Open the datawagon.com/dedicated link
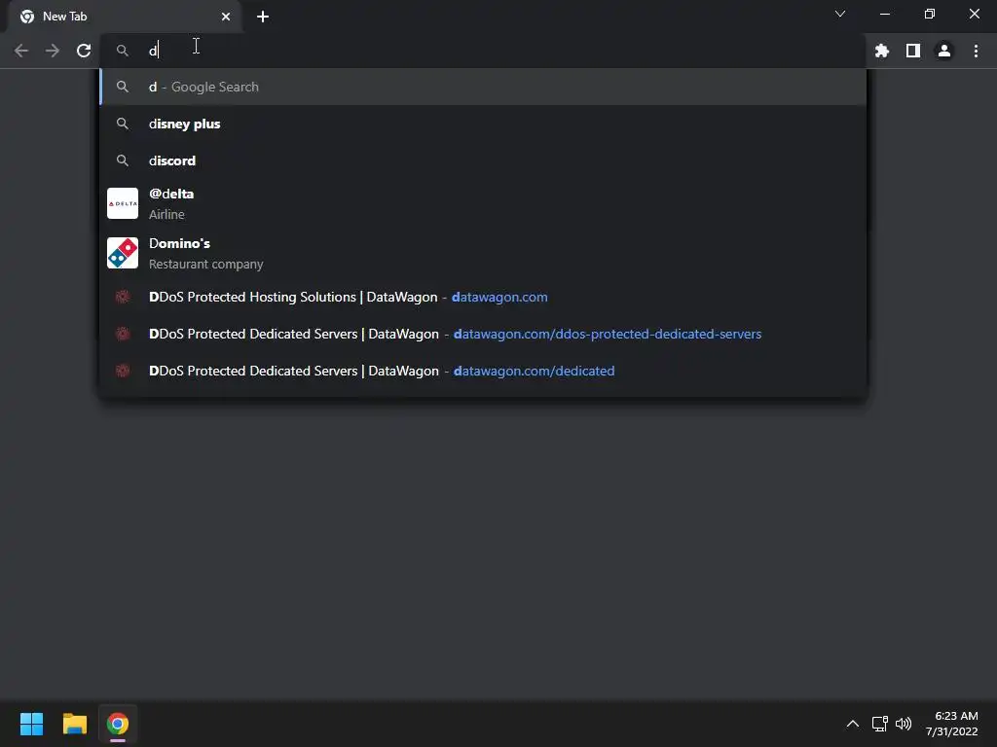The image size is (997, 747). [535, 371]
